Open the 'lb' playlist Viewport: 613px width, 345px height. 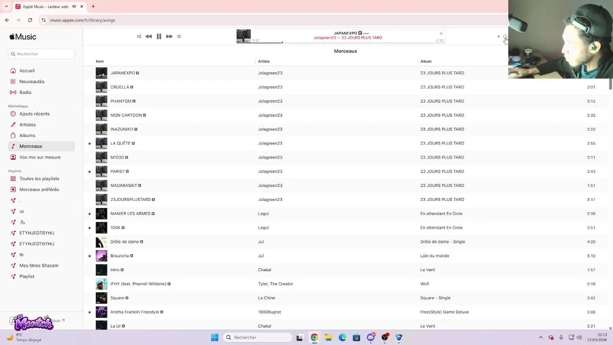pos(22,255)
